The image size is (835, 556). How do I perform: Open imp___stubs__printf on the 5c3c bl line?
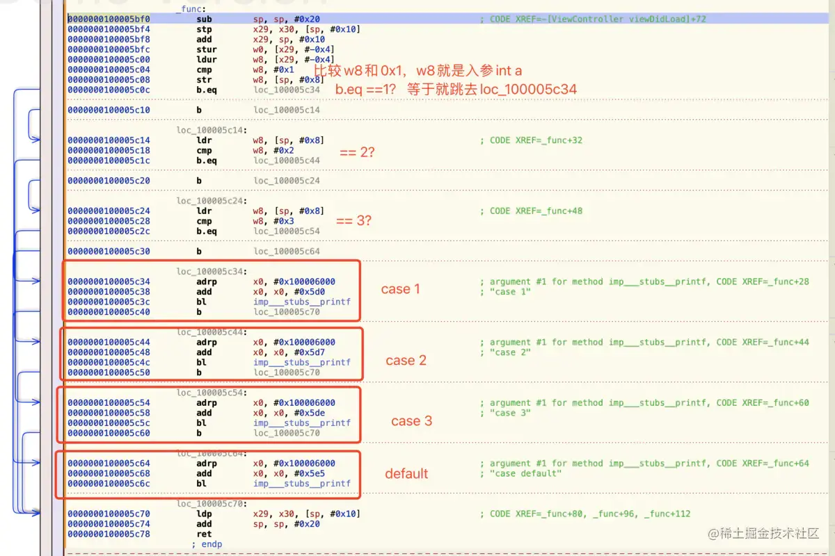coord(302,302)
